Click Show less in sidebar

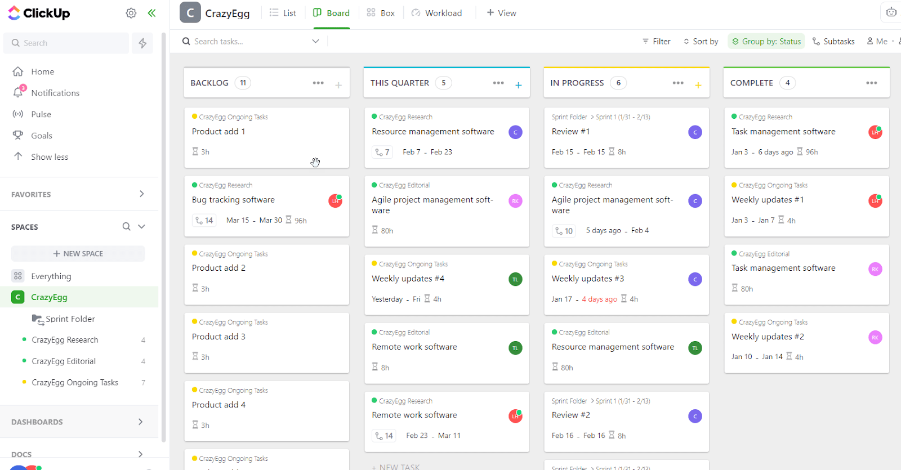point(50,157)
